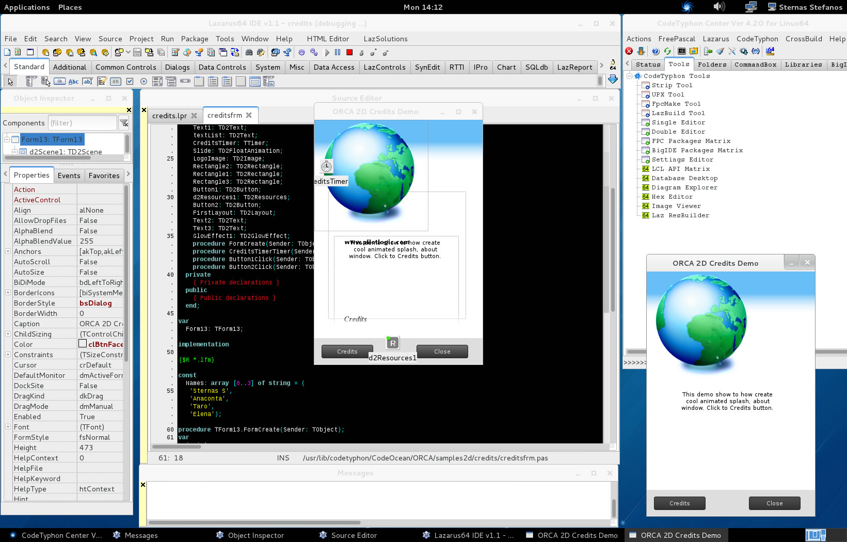Click Close button on the form designer
847x542 pixels.
pyautogui.click(x=442, y=352)
